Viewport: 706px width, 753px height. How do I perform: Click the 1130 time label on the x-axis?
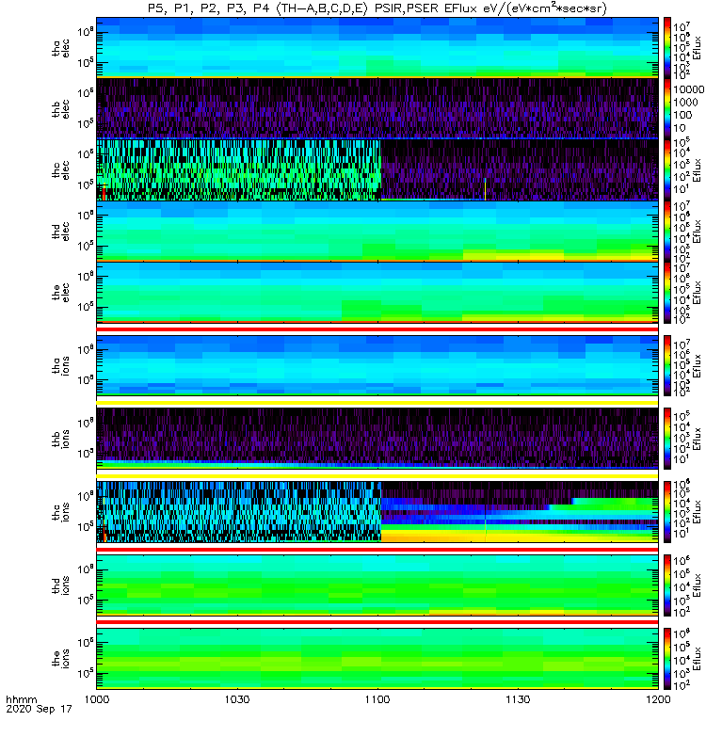[518, 699]
